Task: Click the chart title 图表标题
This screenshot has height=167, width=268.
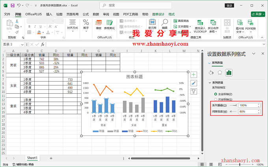Action: click(x=134, y=77)
